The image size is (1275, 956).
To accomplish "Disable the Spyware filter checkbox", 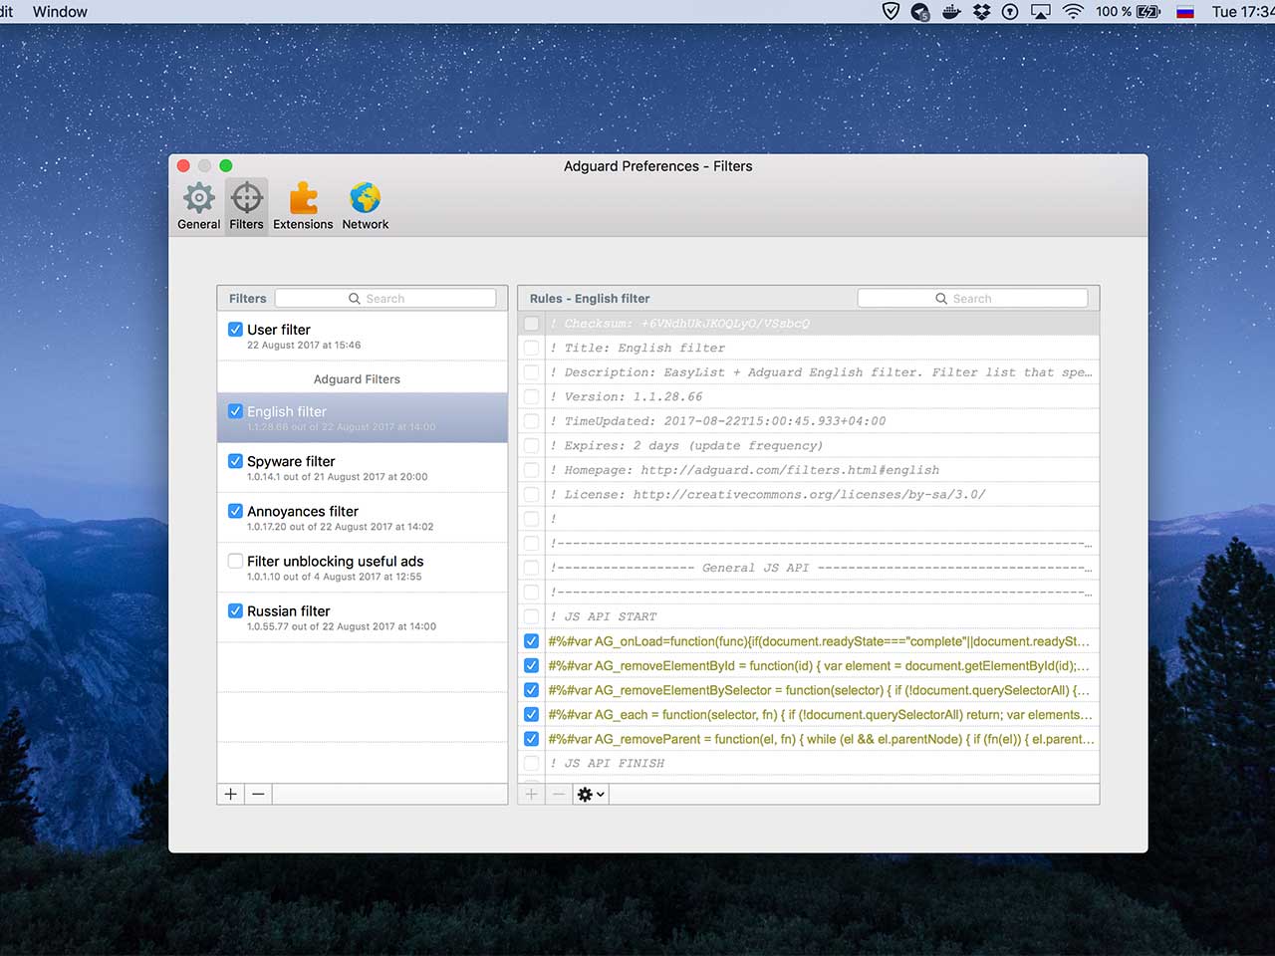I will pyautogui.click(x=235, y=461).
